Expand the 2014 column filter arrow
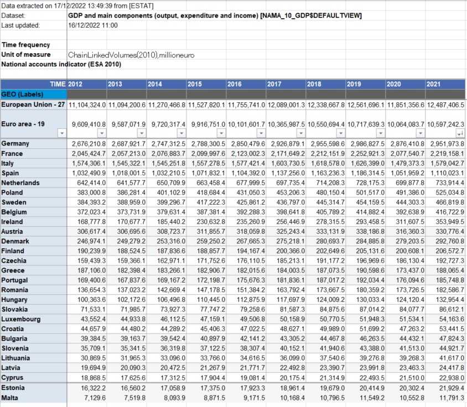 point(181,133)
